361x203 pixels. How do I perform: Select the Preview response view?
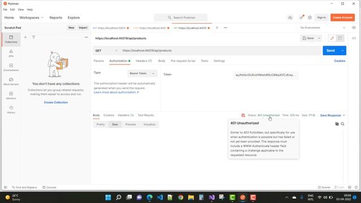[130, 124]
